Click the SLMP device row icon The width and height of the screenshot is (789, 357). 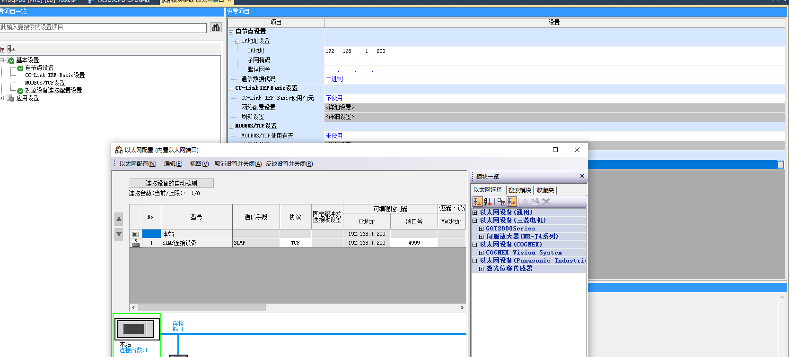click(x=136, y=243)
